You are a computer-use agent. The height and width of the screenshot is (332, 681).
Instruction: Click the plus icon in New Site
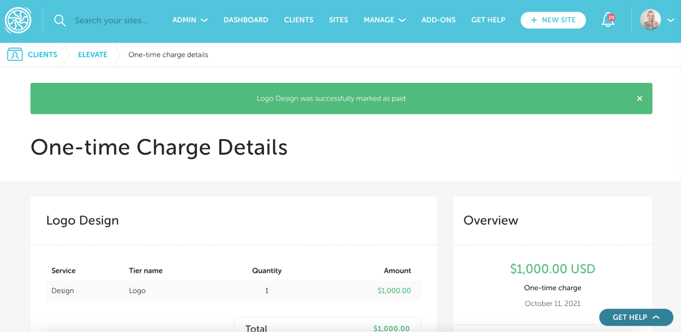[x=534, y=20]
